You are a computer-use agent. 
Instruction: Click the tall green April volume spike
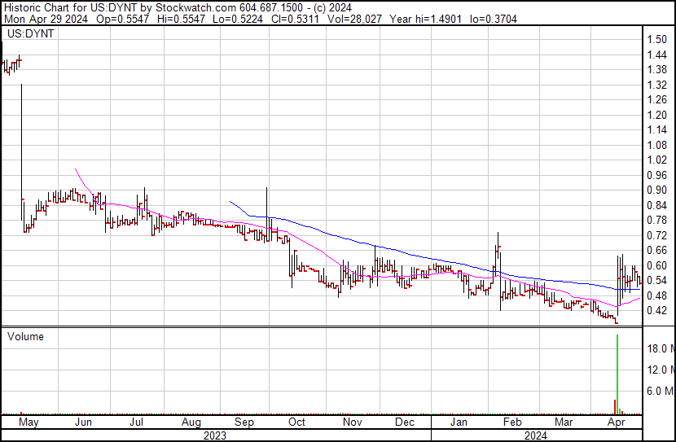(617, 374)
